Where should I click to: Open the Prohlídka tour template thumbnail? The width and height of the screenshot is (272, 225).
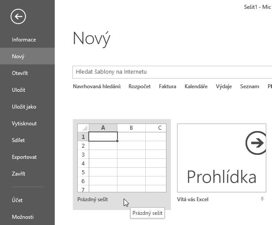(222, 158)
